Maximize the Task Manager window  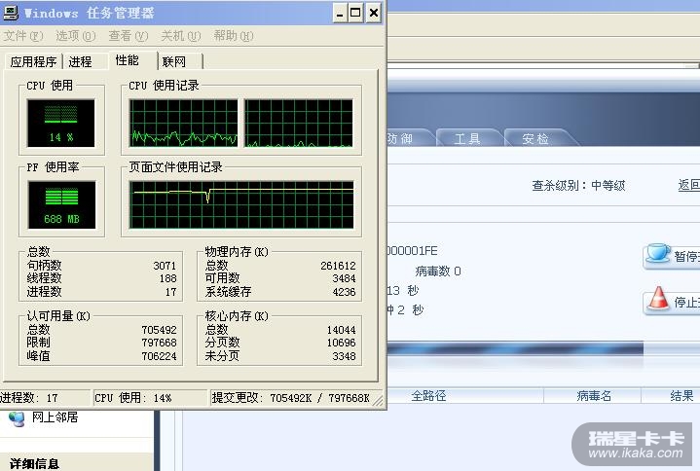pos(355,13)
